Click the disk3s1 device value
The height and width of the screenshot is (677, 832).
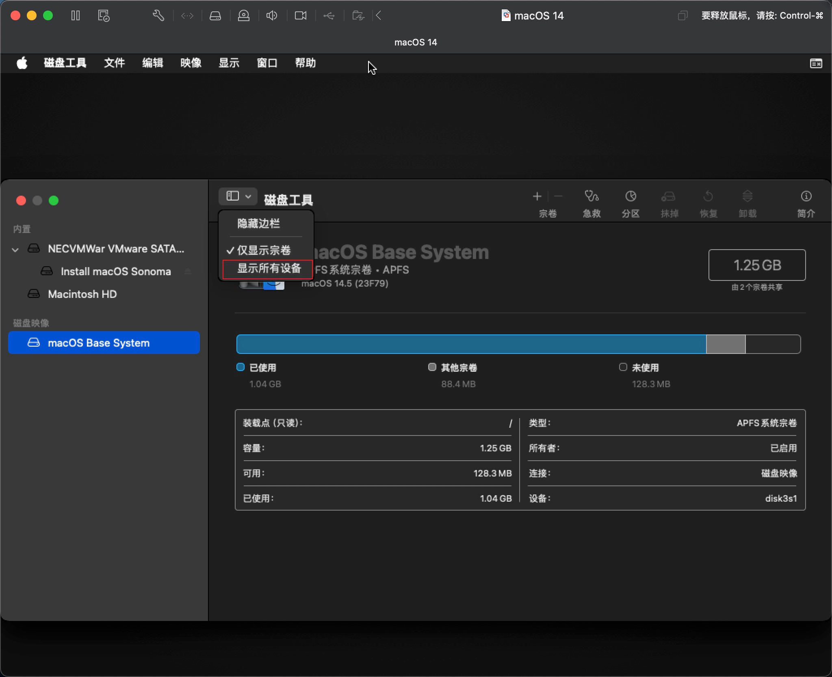click(x=781, y=498)
